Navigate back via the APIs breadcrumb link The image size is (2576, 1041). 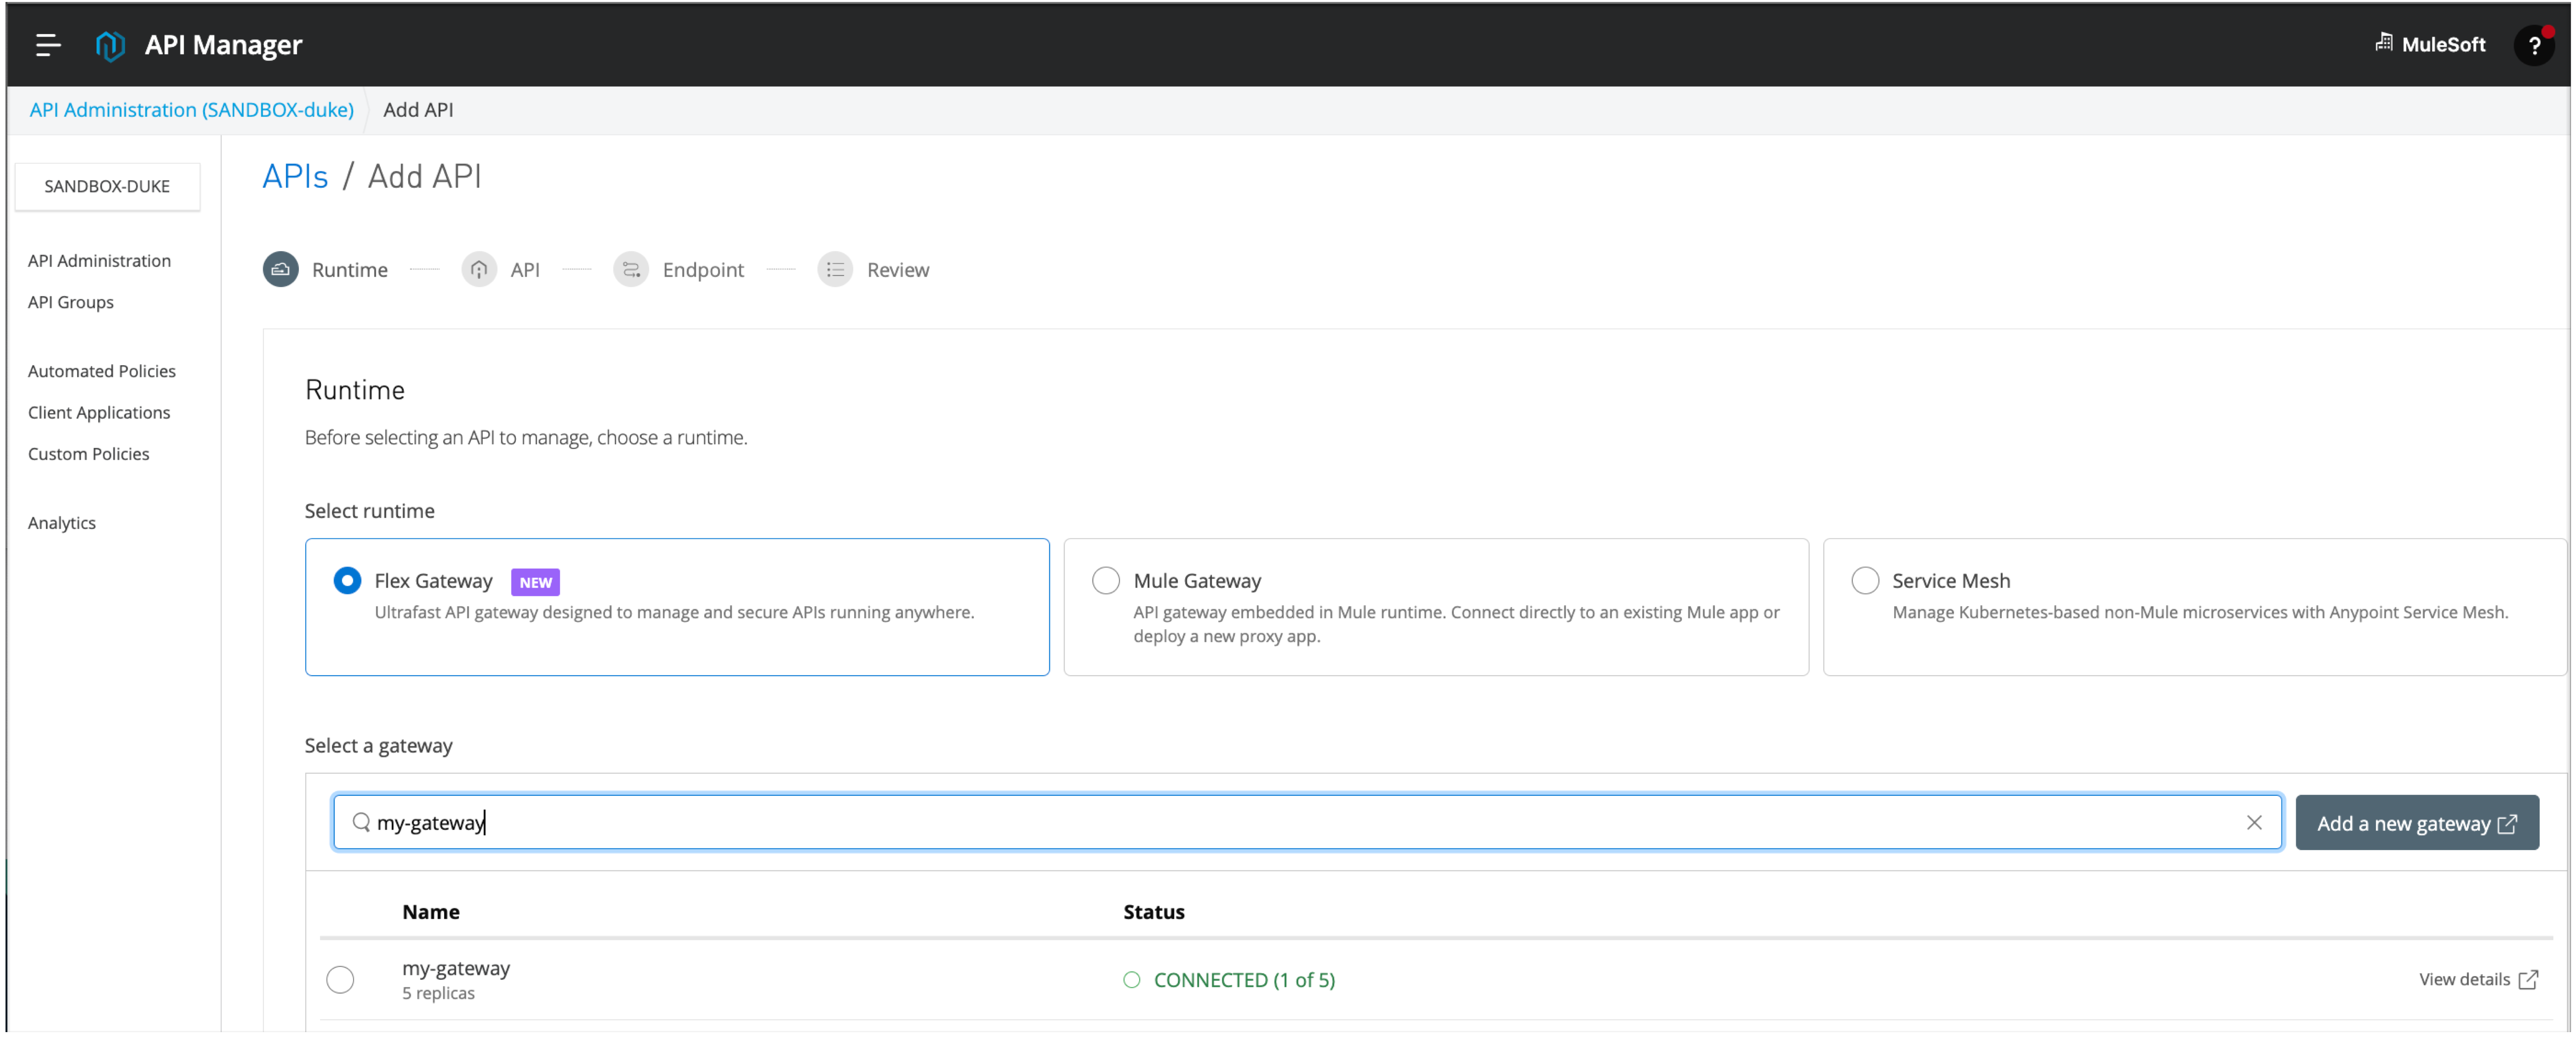(295, 176)
